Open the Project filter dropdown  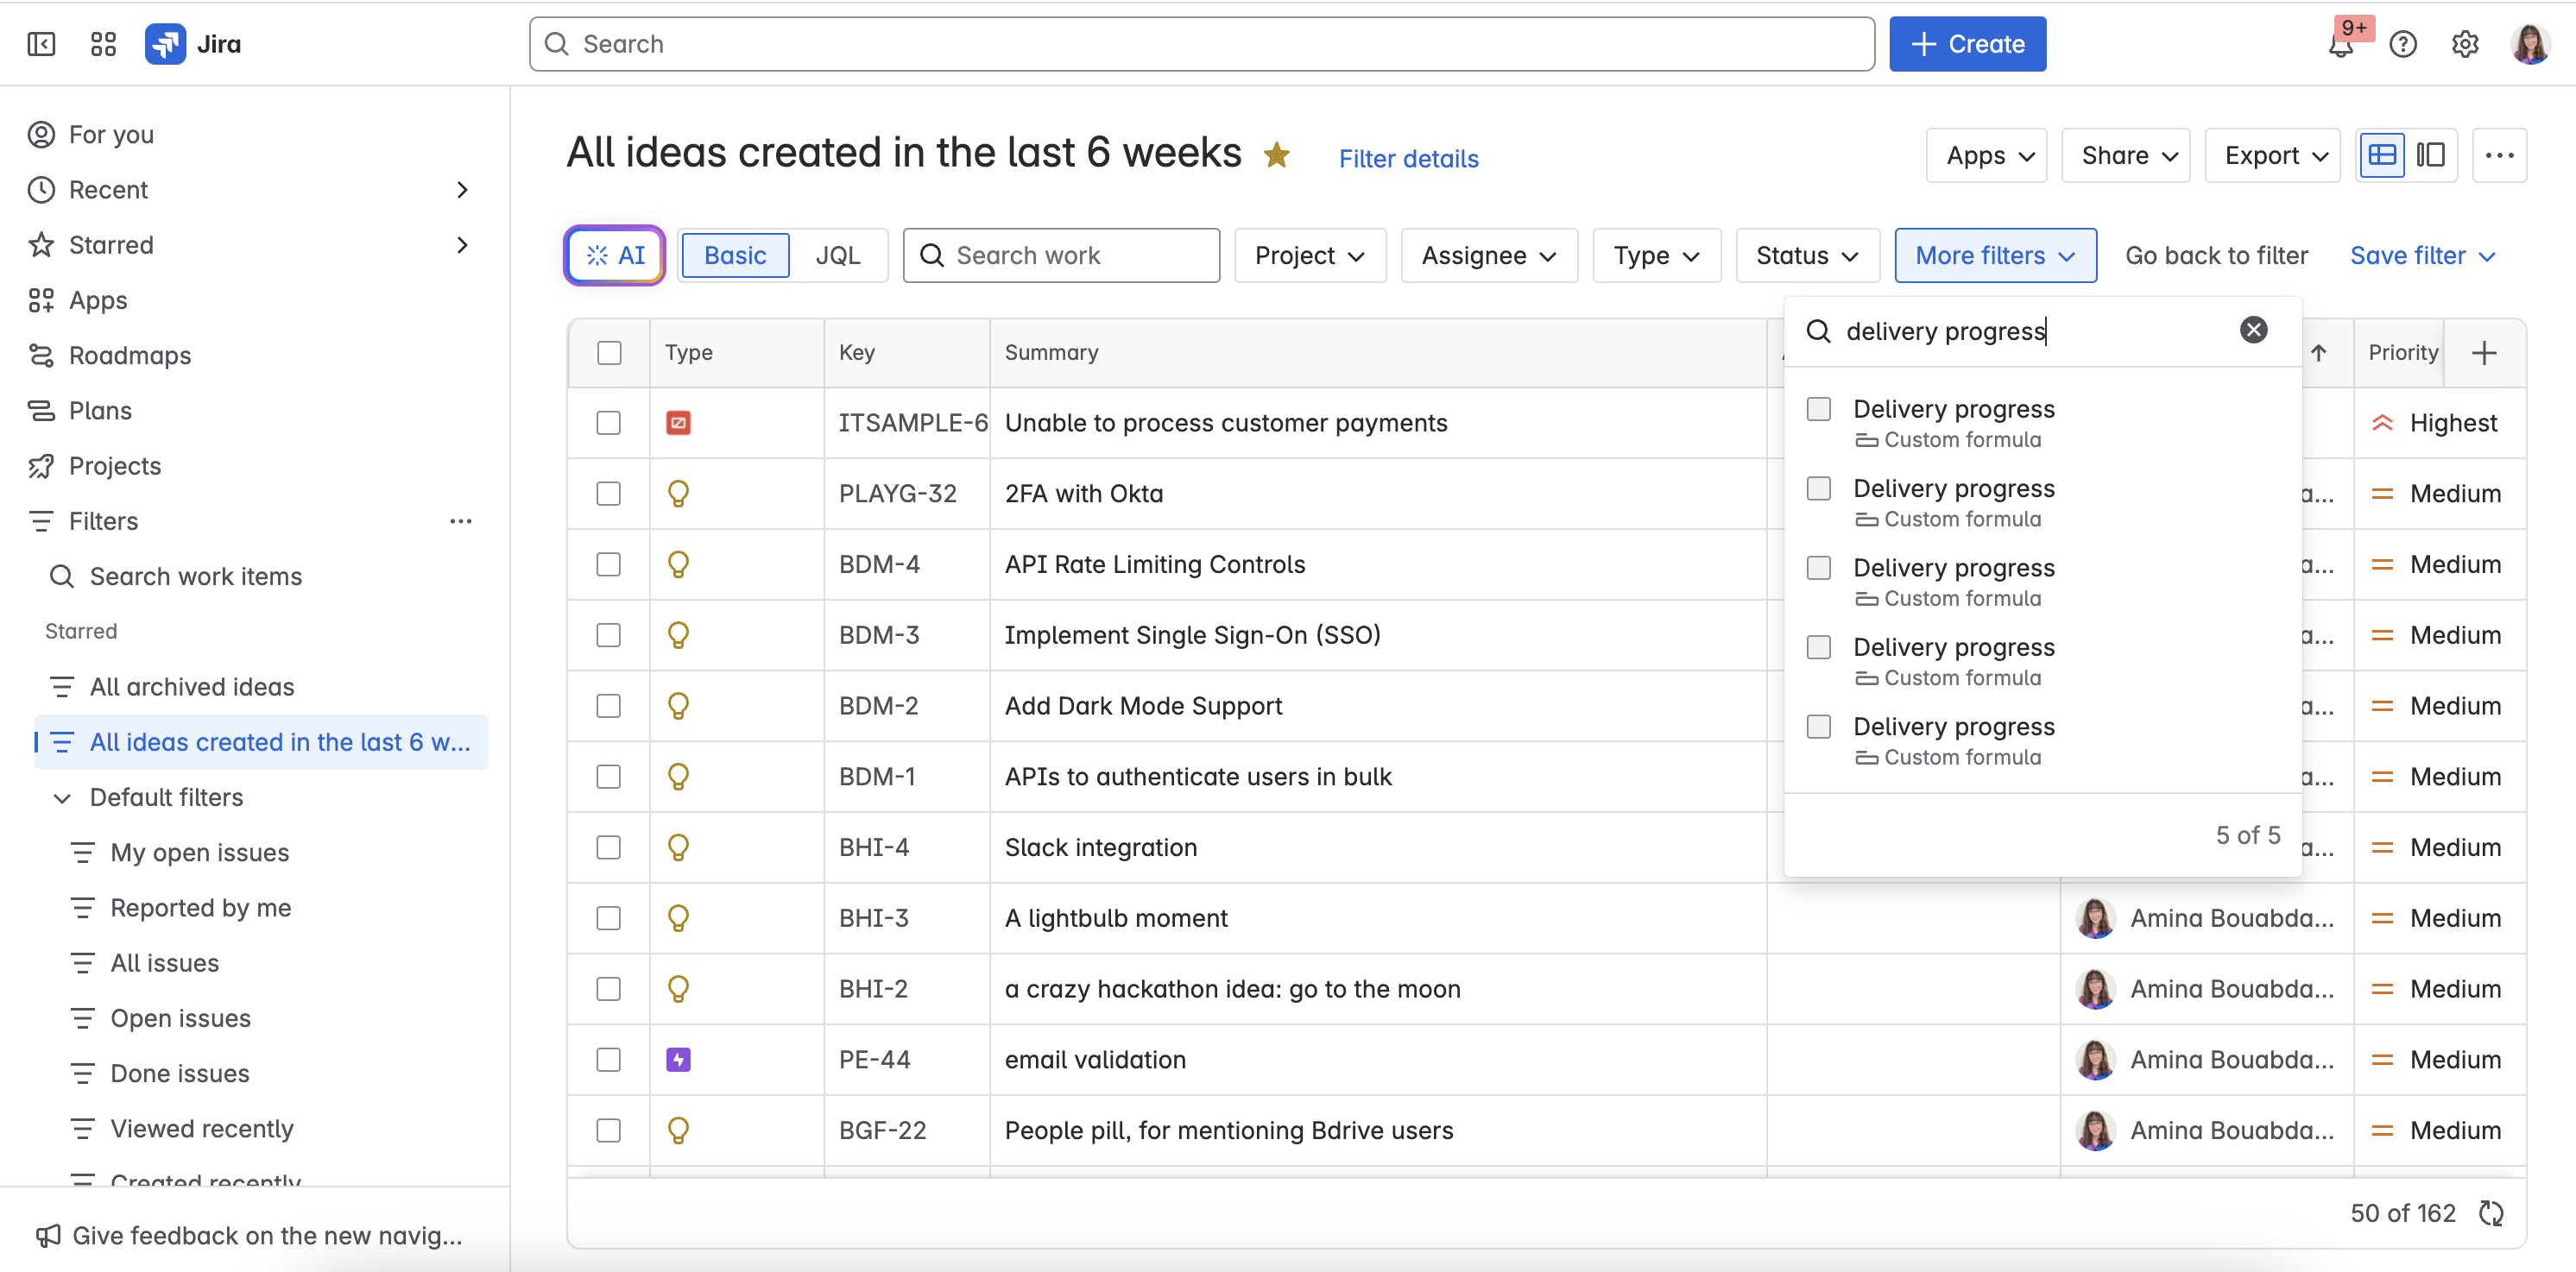point(1310,255)
